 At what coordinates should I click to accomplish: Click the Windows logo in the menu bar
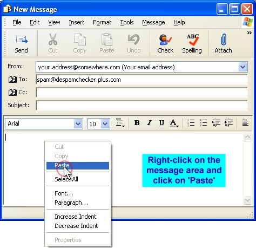click(248, 22)
